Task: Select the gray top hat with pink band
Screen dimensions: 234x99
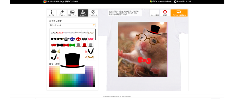Action: [78, 45]
